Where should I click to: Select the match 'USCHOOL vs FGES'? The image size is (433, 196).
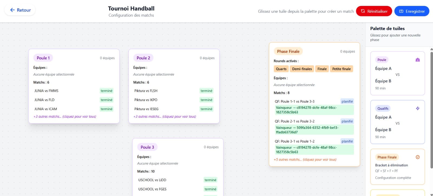(x=152, y=189)
